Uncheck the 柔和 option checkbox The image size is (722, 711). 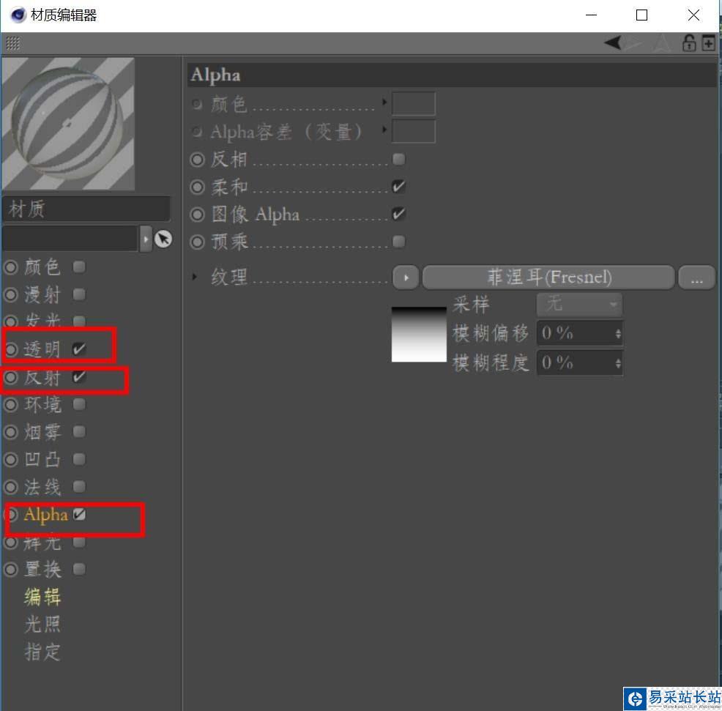click(399, 187)
